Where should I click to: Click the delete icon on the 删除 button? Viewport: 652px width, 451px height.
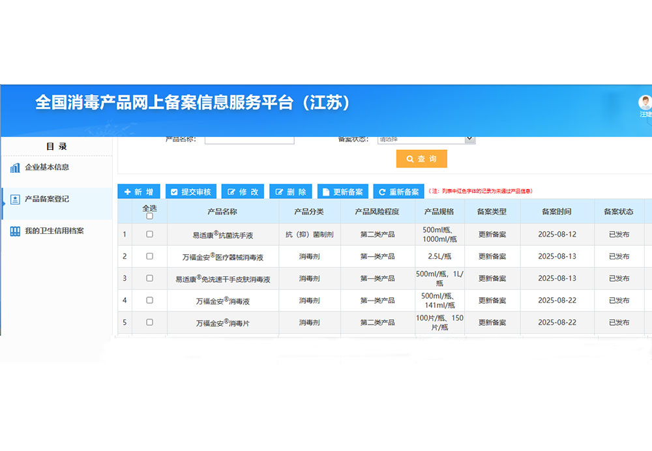point(278,192)
